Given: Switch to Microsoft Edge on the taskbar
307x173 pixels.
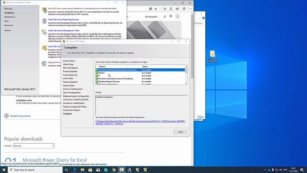Looking at the screenshot, I should click(x=75, y=170).
